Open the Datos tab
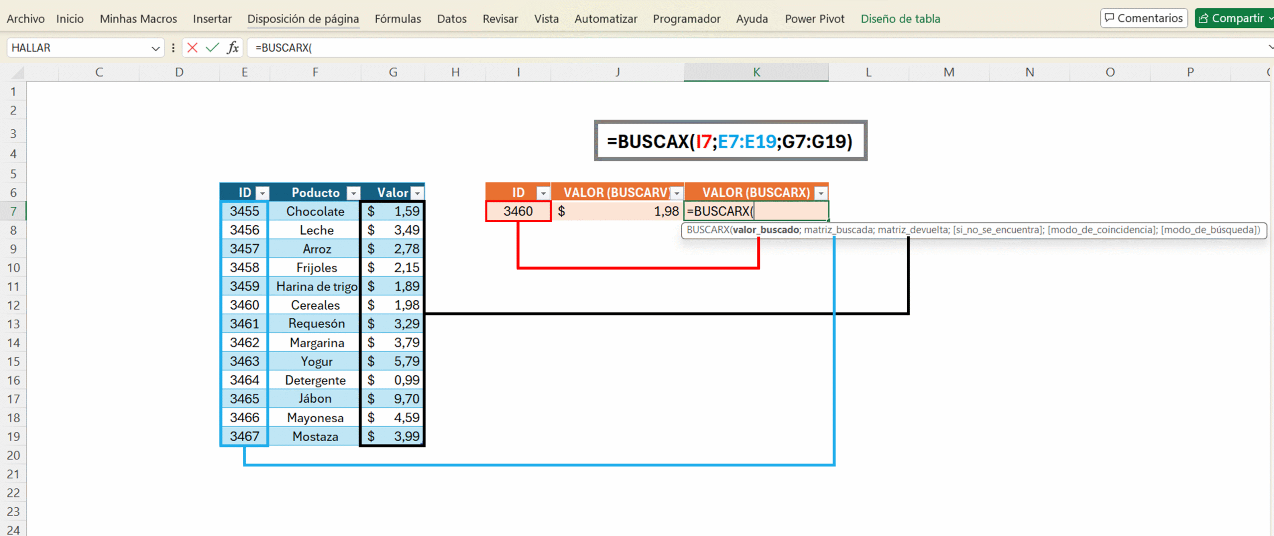The image size is (1274, 536). (452, 19)
